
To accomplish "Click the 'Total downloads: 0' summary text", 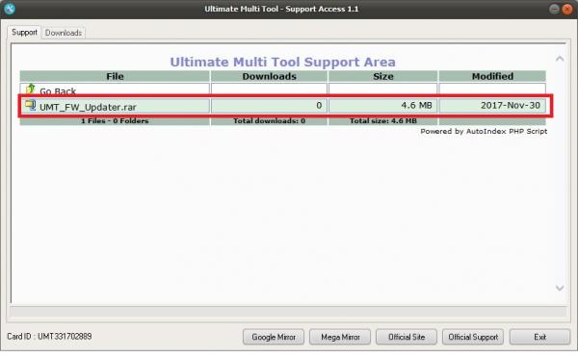I will pos(269,120).
